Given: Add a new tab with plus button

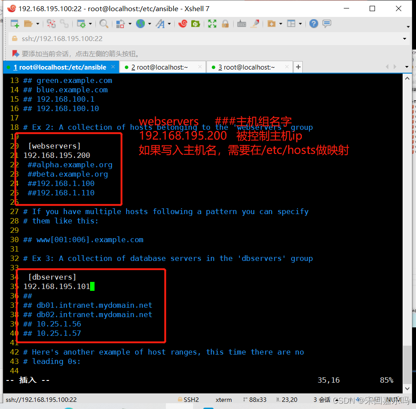Looking at the screenshot, I should (298, 67).
